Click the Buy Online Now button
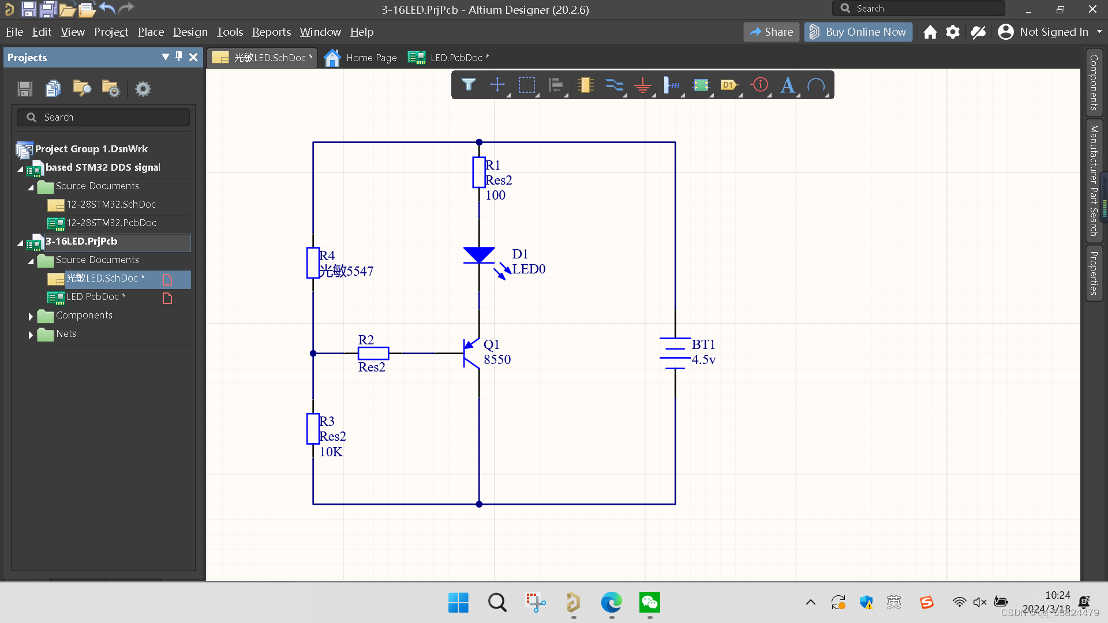 (858, 32)
